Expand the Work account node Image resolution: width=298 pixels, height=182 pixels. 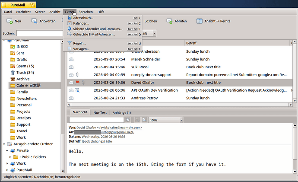7,163
